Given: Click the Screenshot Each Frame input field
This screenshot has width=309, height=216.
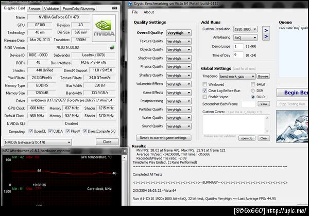Looking at the screenshot, I should coord(248,104).
